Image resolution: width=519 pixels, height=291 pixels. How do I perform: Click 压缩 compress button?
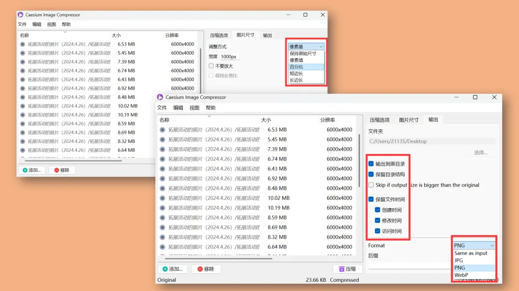[x=347, y=269]
